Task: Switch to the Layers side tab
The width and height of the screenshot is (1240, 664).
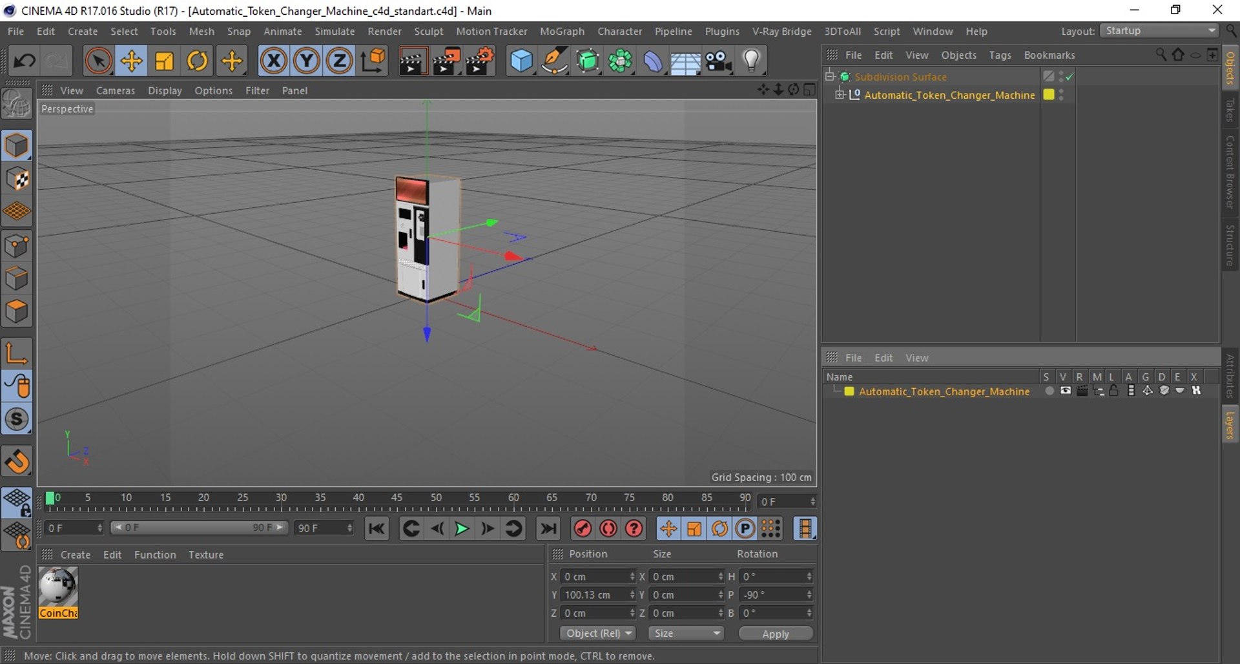Action: coord(1230,426)
